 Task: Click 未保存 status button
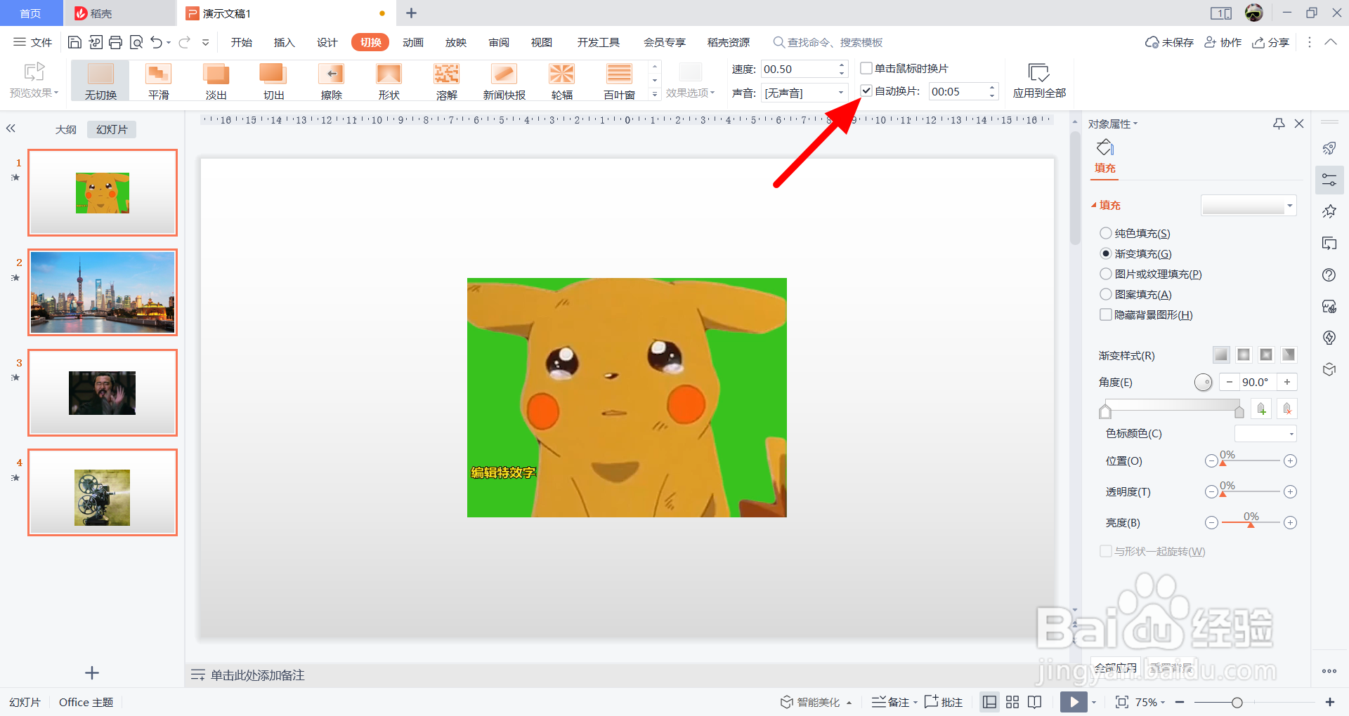(1169, 42)
